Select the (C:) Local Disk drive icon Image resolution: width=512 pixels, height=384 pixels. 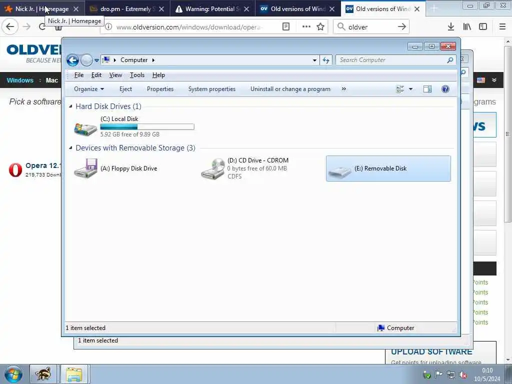pos(85,128)
